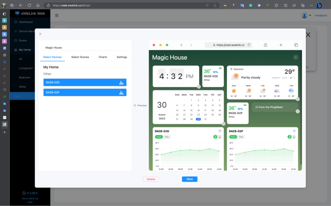
Task: Select Livingroom in sidebar
Action: 26,68
